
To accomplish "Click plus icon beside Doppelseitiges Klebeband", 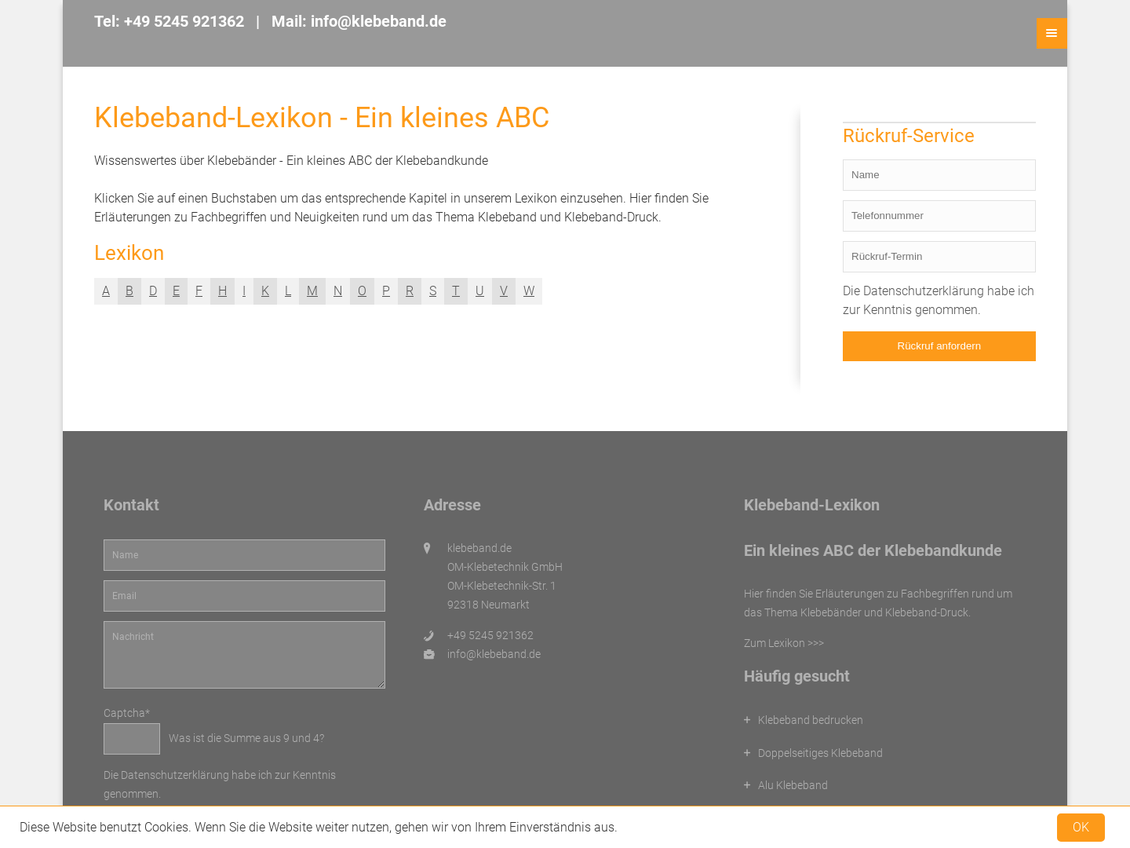I will pos(747,753).
